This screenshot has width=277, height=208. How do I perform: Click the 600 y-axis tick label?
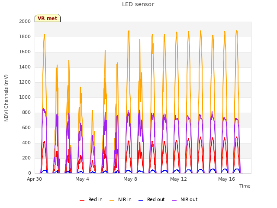[x=26, y=127]
